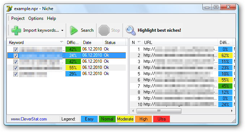Click the Search button label
245x132 pixels.
tap(87, 30)
